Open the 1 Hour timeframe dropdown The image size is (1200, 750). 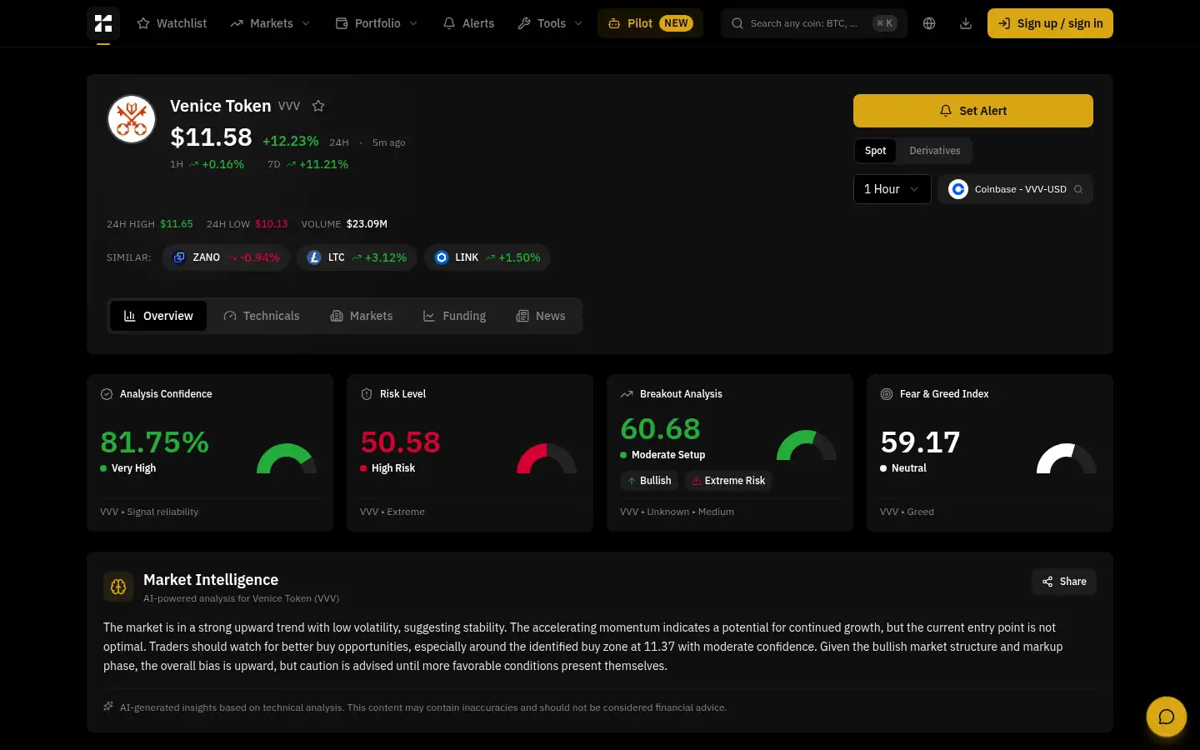coord(892,189)
